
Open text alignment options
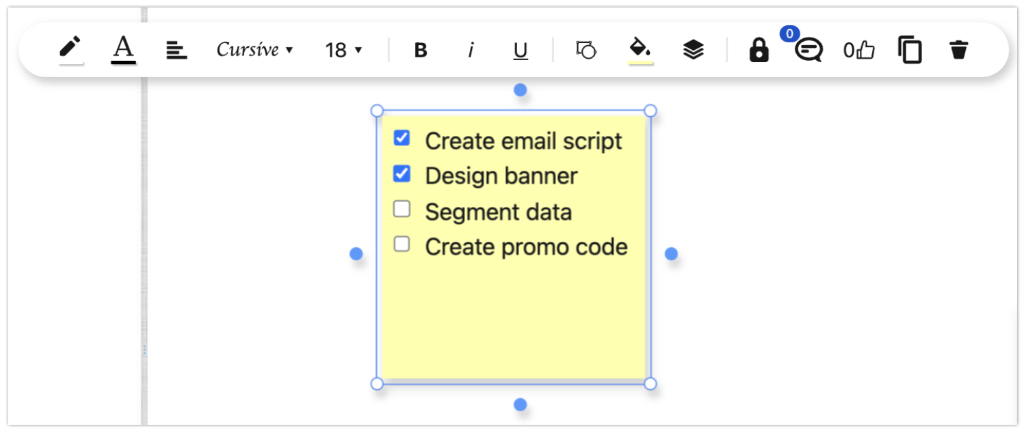176,50
